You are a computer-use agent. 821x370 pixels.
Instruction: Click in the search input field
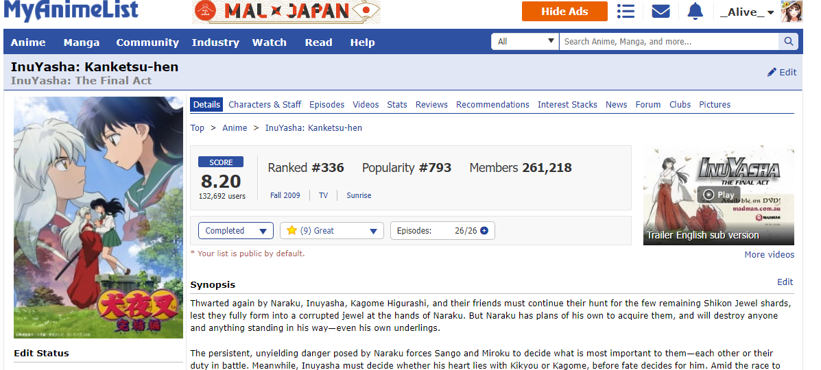(669, 41)
